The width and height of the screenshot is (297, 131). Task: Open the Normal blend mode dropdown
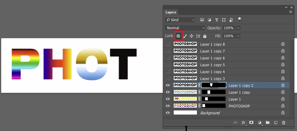pyautogui.click(x=185, y=28)
